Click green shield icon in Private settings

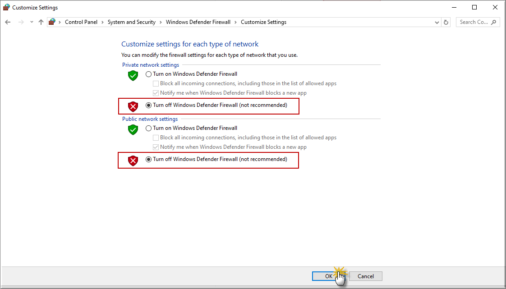(133, 76)
